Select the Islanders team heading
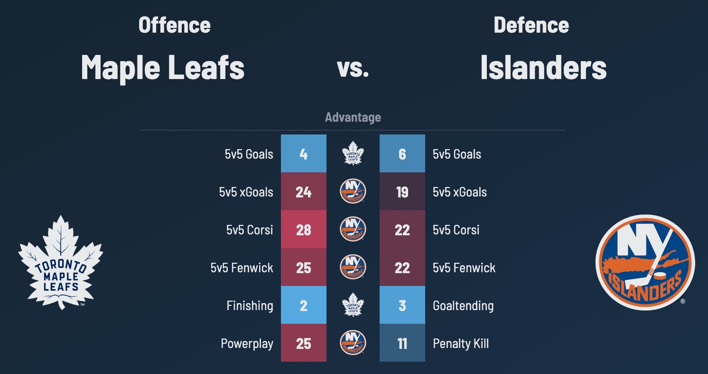Screen dimensions: 708x374 click(543, 67)
